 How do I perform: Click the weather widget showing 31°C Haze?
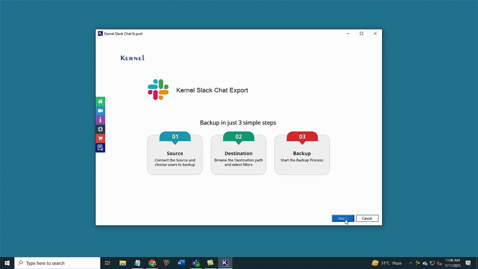click(387, 263)
